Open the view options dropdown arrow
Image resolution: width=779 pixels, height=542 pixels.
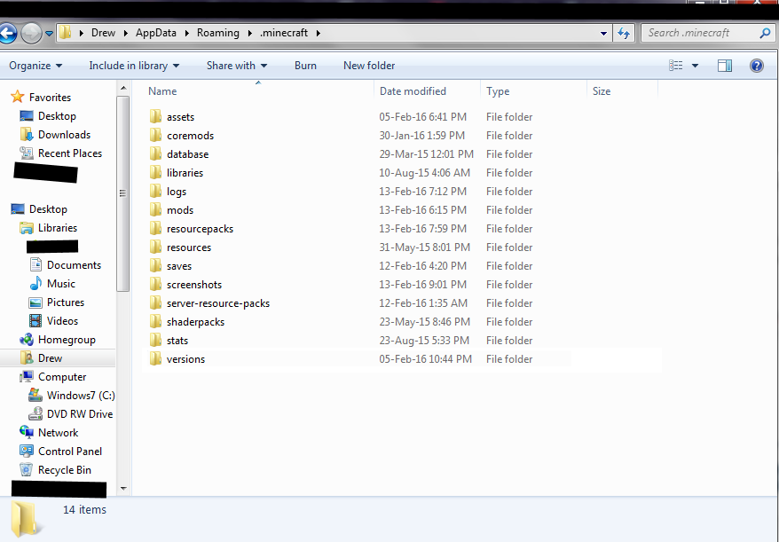point(695,66)
